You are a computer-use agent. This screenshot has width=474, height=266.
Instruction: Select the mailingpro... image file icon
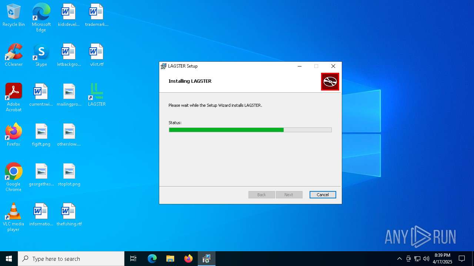[69, 95]
